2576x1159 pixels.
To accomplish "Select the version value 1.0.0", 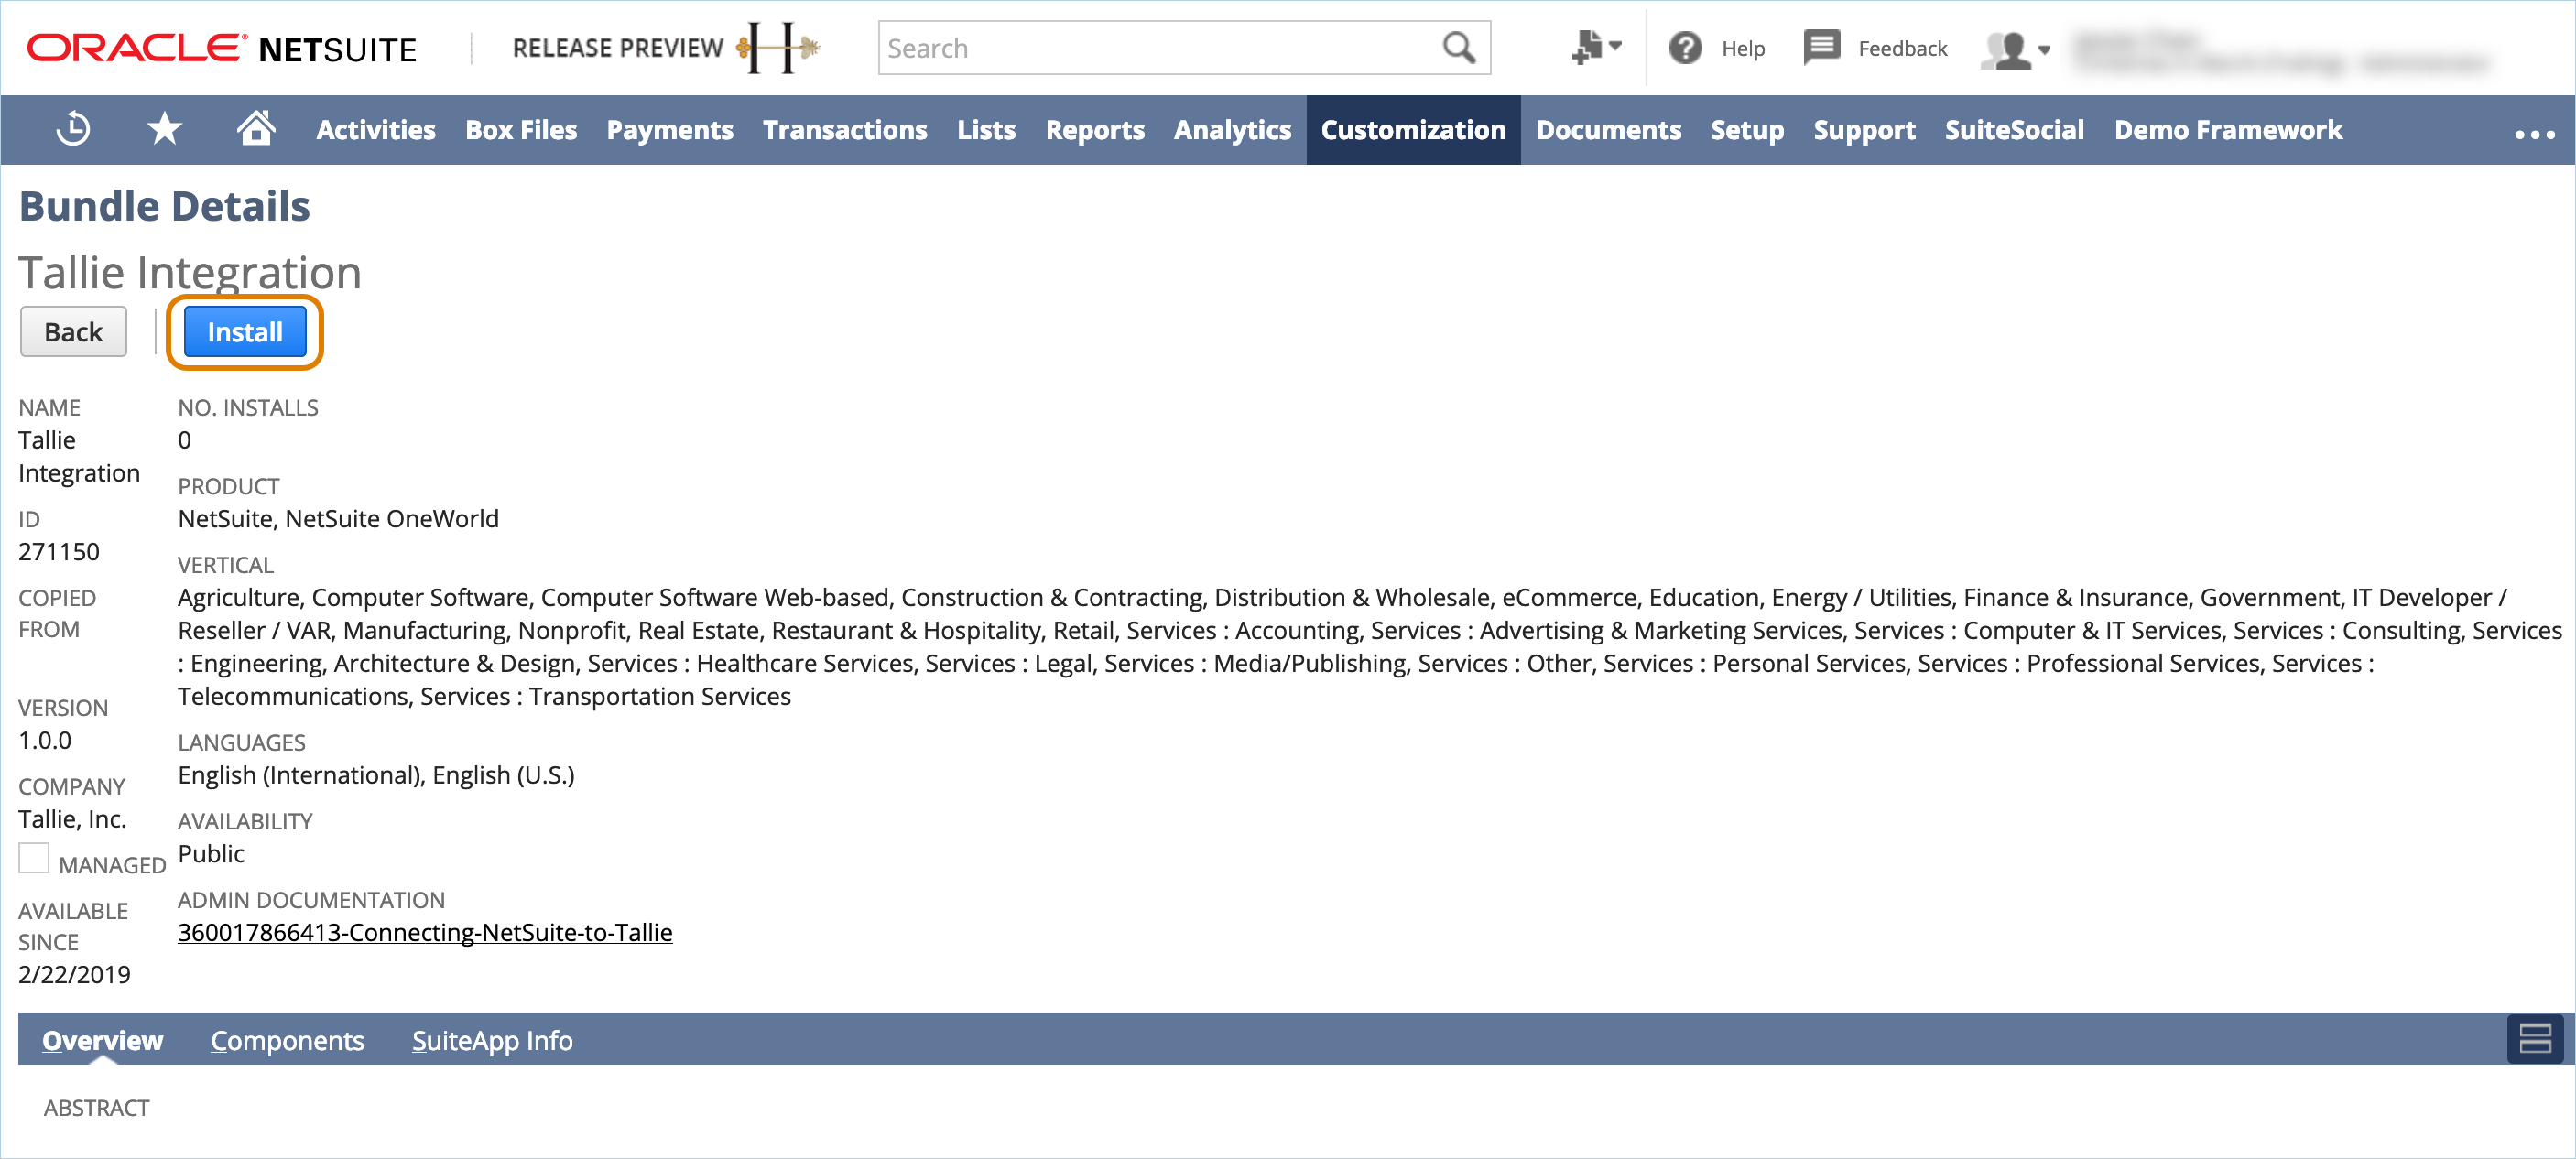I will point(45,741).
